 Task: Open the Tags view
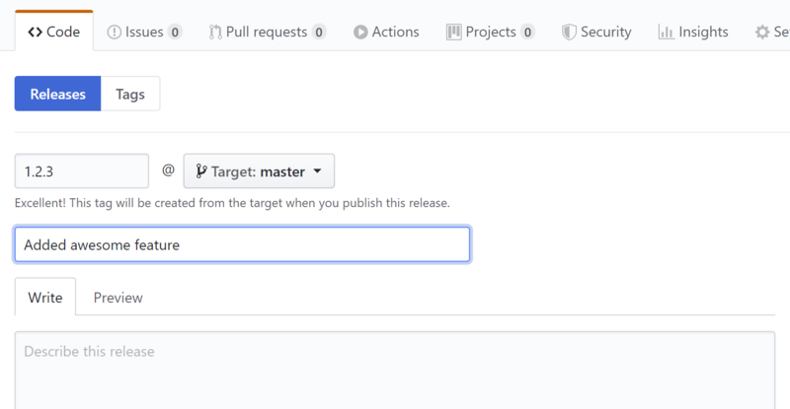[130, 95]
